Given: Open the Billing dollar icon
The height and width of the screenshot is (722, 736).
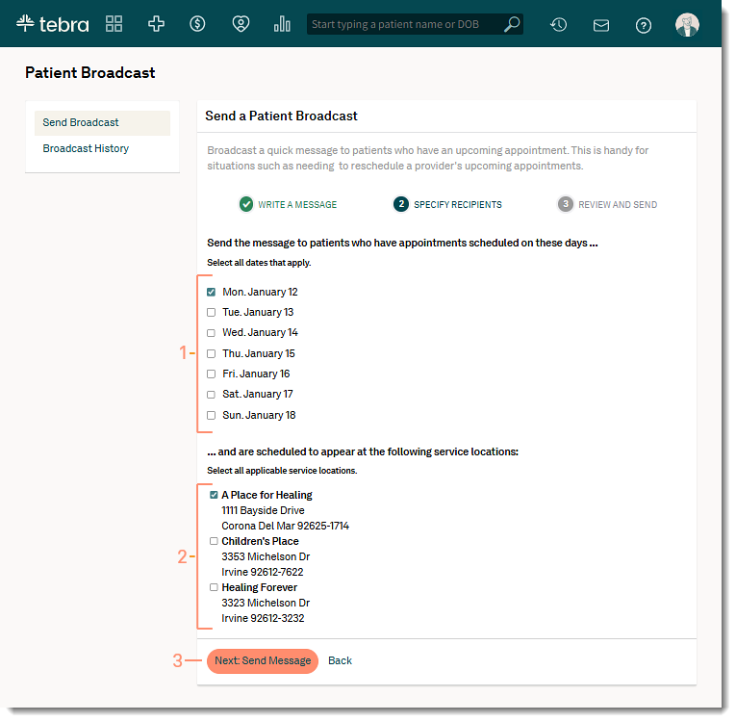Looking at the screenshot, I should 197,24.
